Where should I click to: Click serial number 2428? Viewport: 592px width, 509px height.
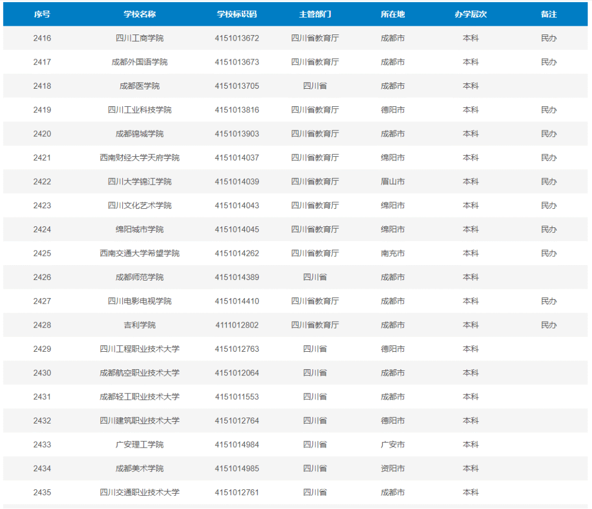coord(42,325)
